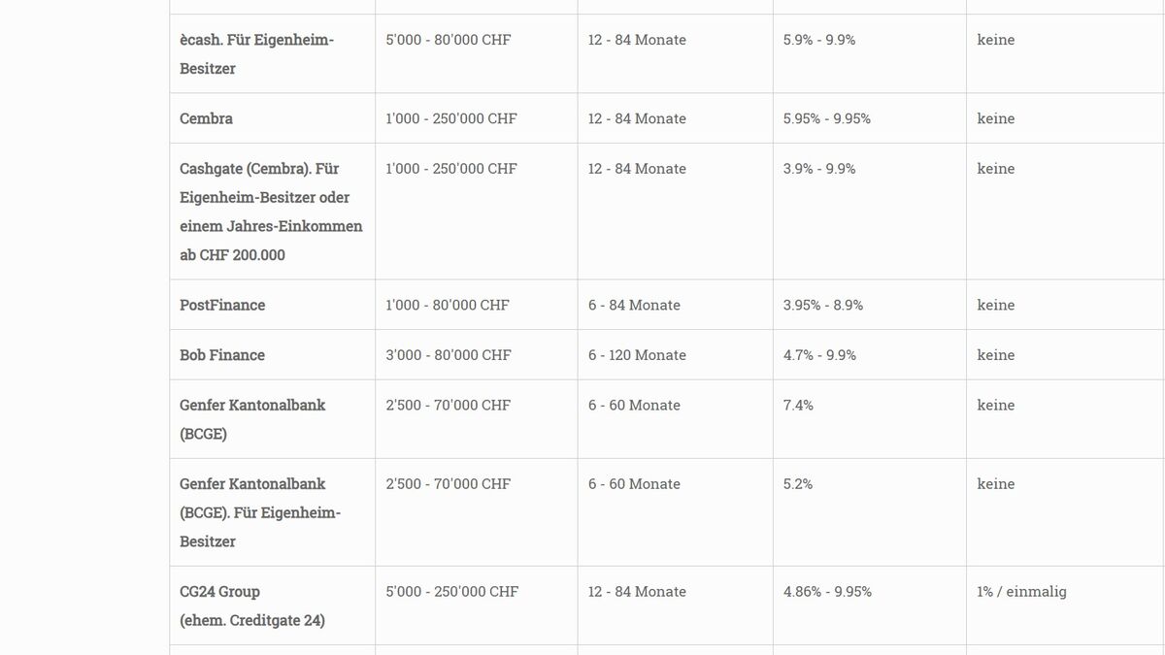The image size is (1165, 655).
Task: Click the 5.95% - 9.95% interest rate
Action: pyautogui.click(x=826, y=118)
